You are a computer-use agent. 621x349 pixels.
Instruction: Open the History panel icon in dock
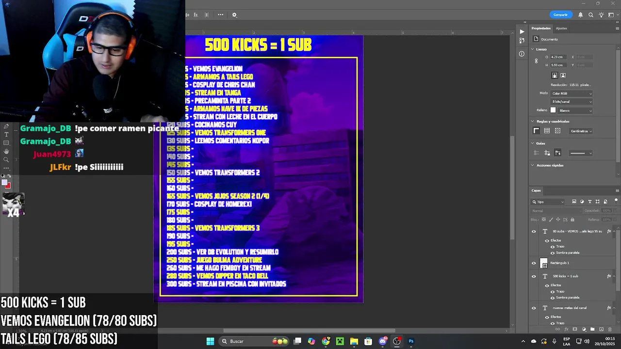(x=522, y=41)
